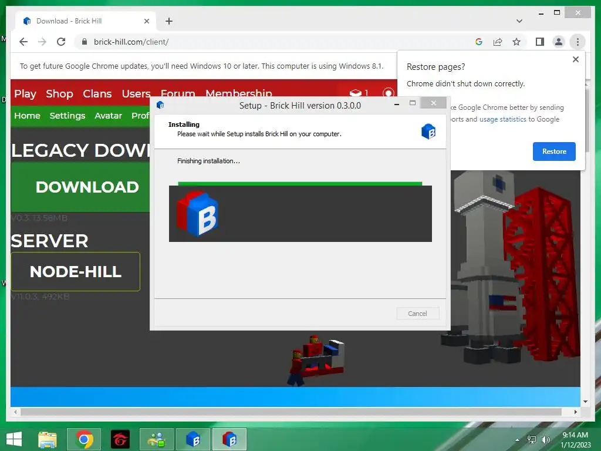Click the address bar URL brick-hill.com/client/
The height and width of the screenshot is (451, 601).
coord(131,42)
